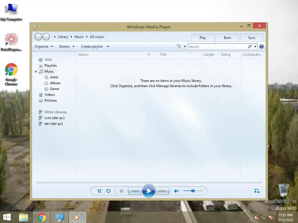
Task: Open the Recycle Bin desktop icon
Action: pyautogui.click(x=283, y=193)
